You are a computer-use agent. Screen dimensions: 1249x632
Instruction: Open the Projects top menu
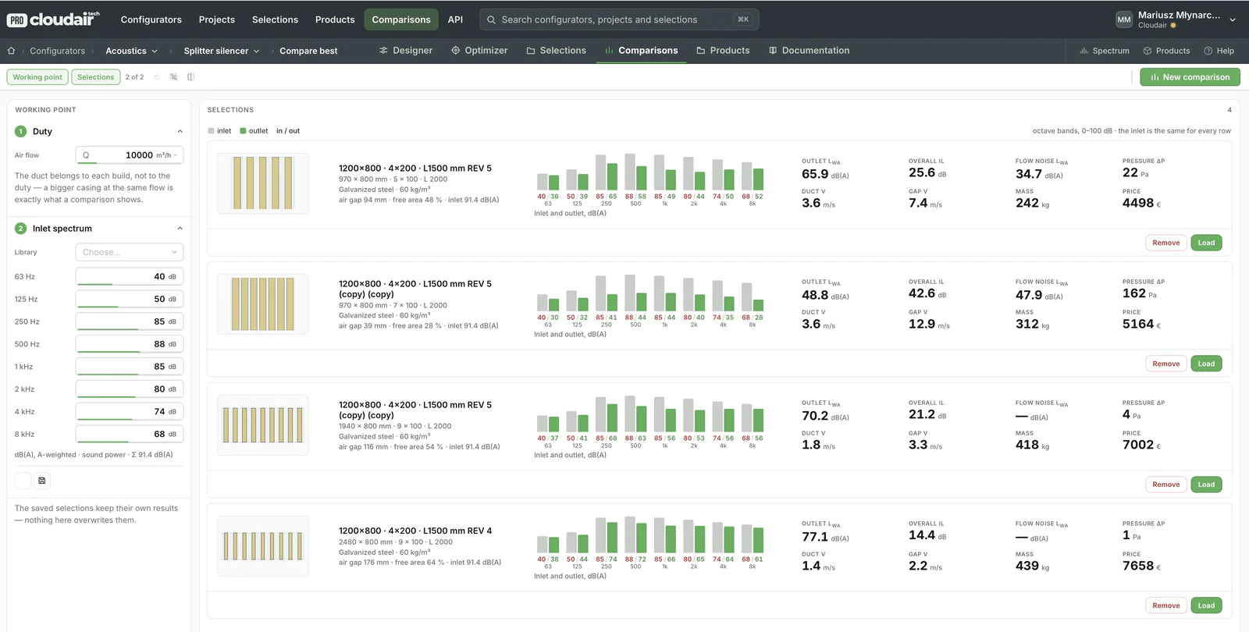[217, 20]
